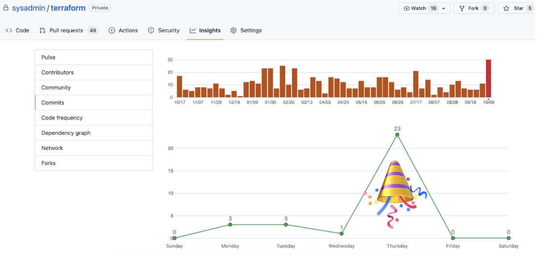Click the Insights graph icon

point(193,31)
